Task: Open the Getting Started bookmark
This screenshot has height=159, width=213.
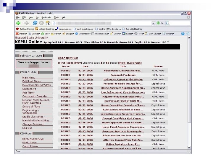Action: 25,29
